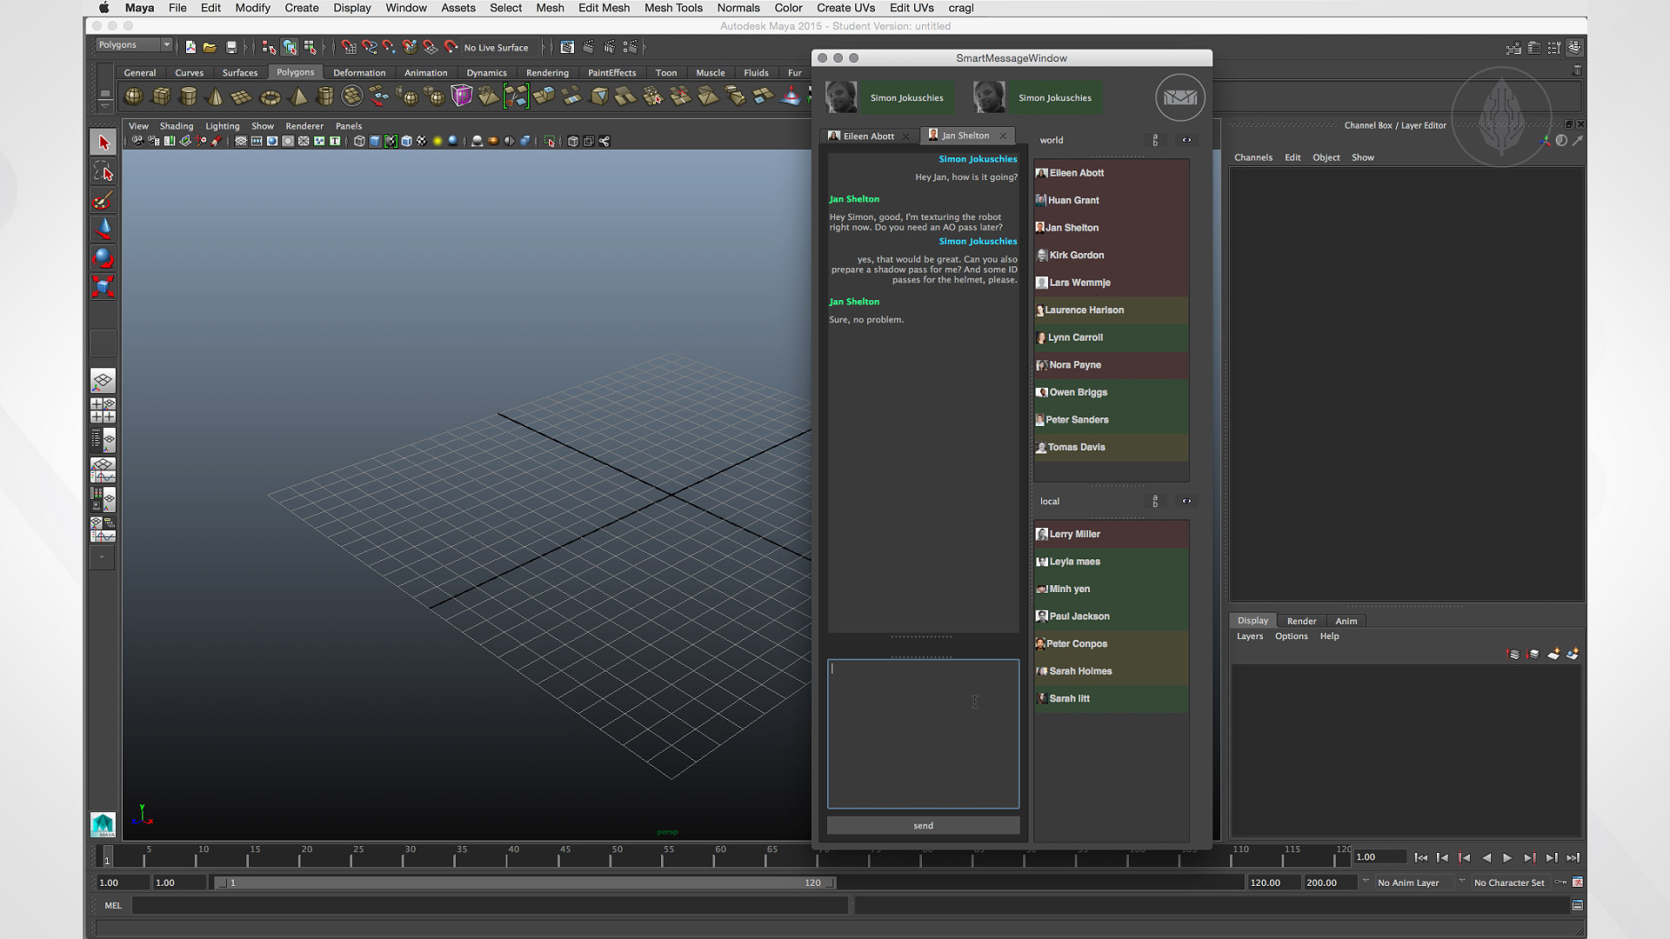Toggle Snap to Grids magnet icon
Screen dimensions: 1670x939
point(349,47)
